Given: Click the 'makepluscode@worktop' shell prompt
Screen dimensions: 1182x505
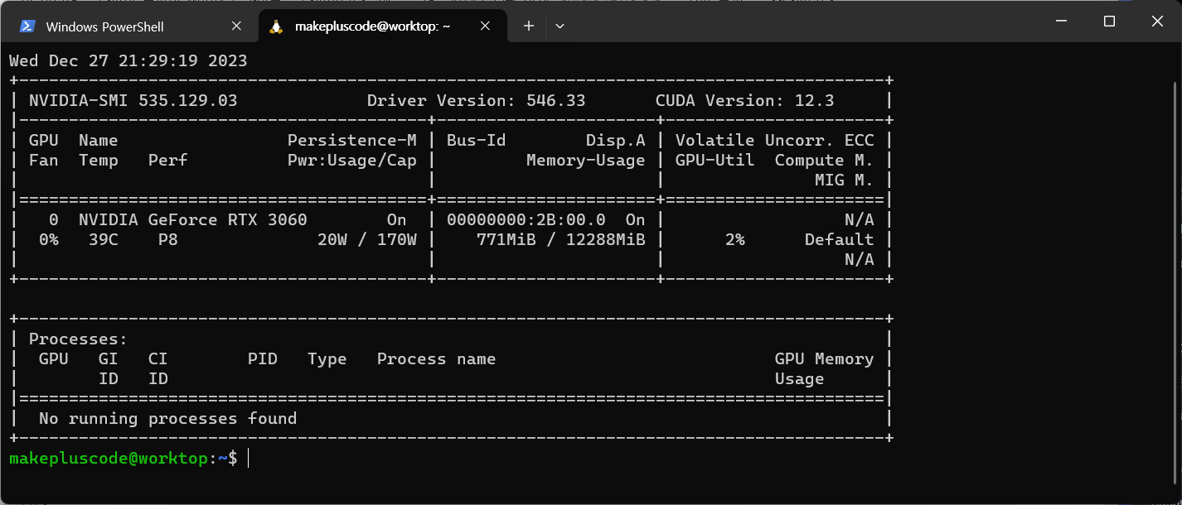Looking at the screenshot, I should pyautogui.click(x=108, y=459).
